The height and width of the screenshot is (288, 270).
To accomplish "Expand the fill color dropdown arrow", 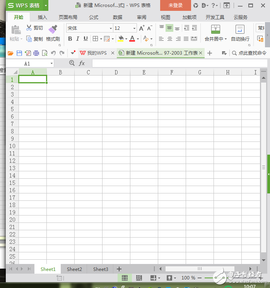I will (x=126, y=39).
